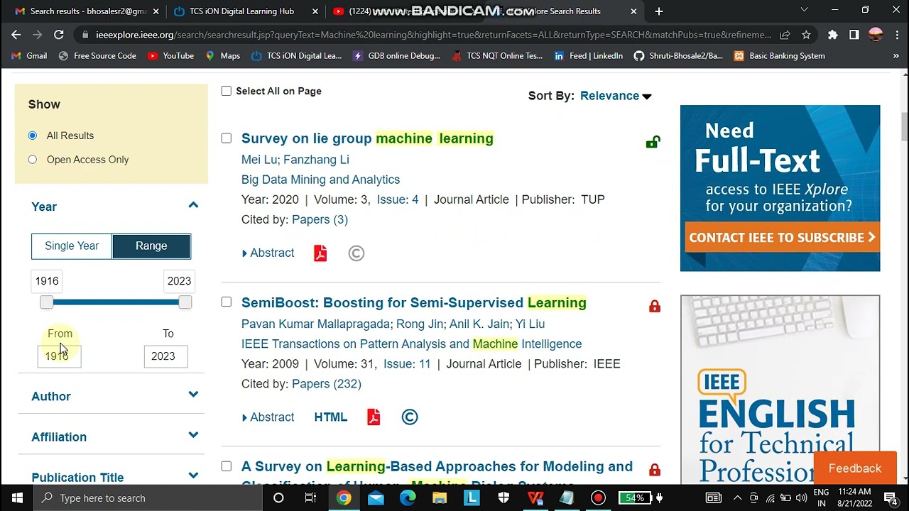The width and height of the screenshot is (909, 511).
Task: Expand Abstract of SemiBoost paper
Action: point(268,417)
